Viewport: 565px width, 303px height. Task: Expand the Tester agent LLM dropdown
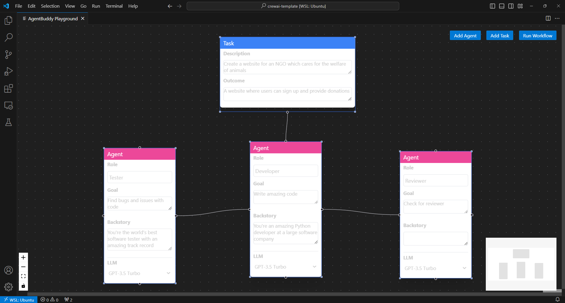point(140,273)
